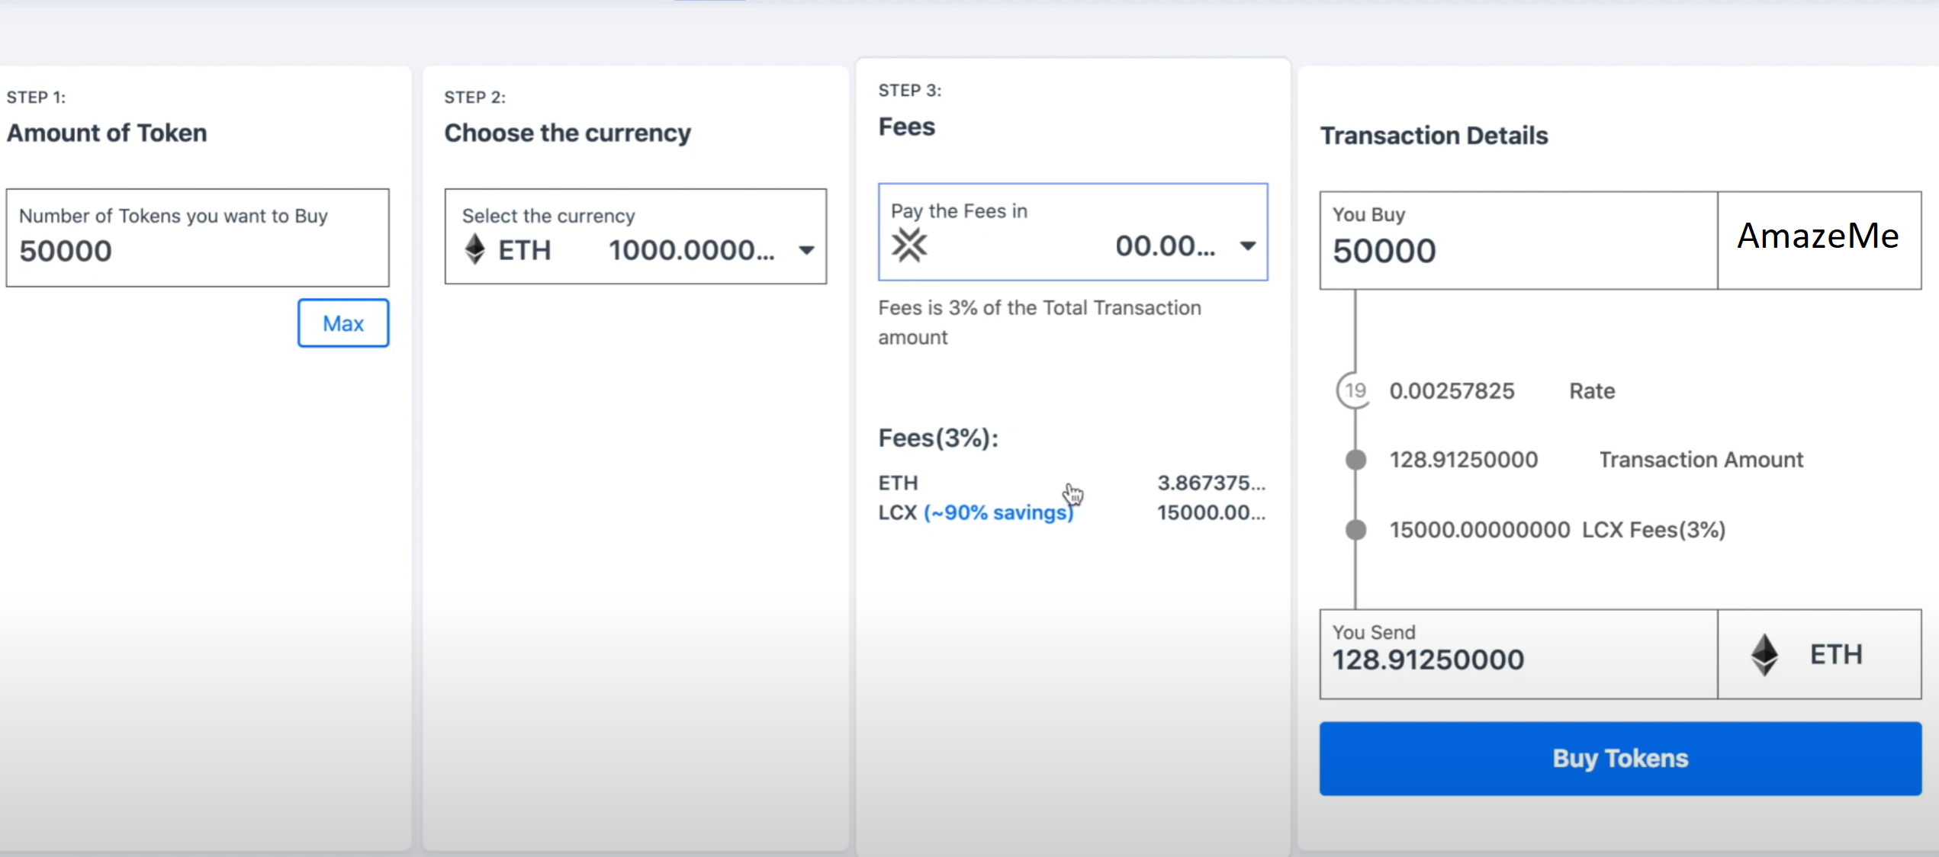1939x857 pixels.
Task: Click the LCX logo icon in fees selector
Action: pos(909,246)
